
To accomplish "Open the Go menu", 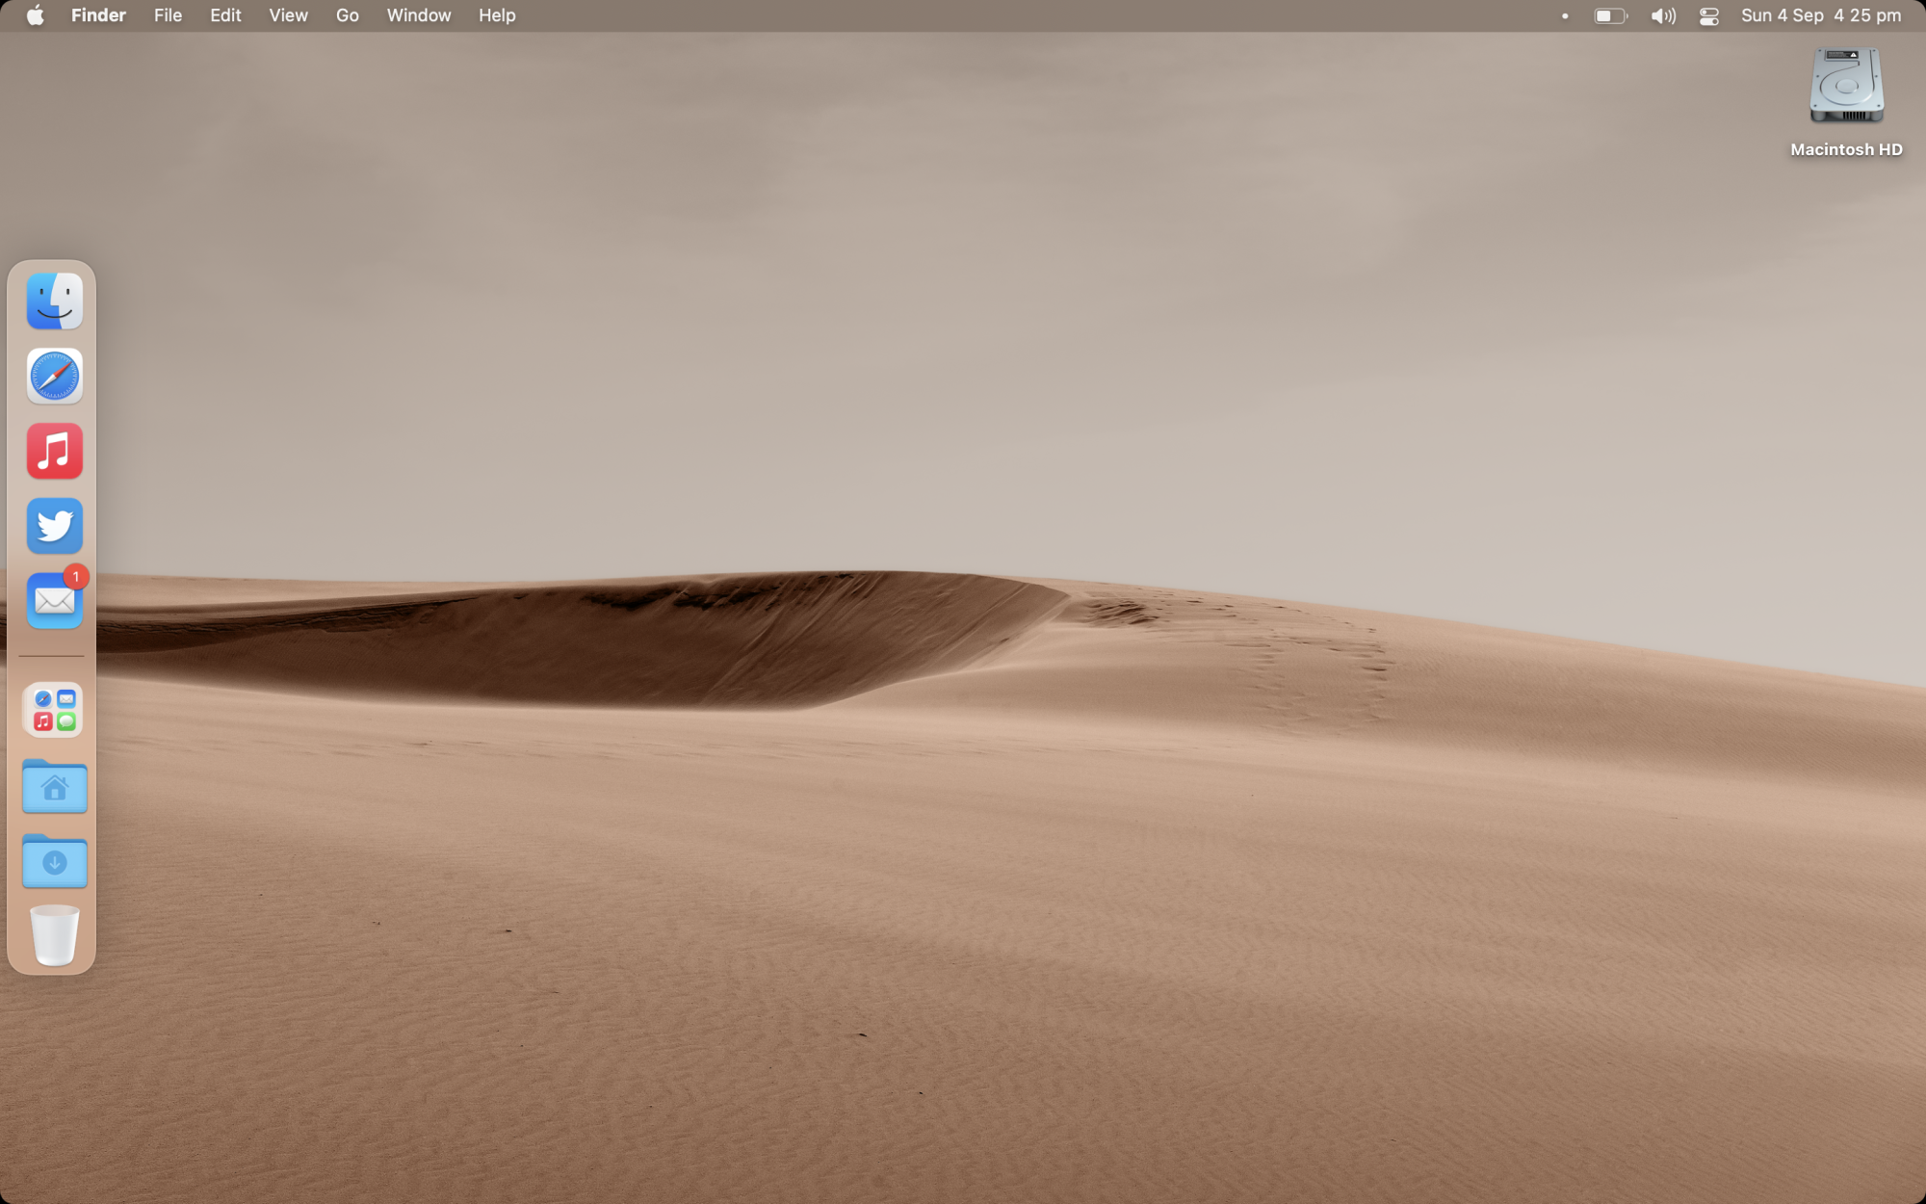I will coord(347,15).
